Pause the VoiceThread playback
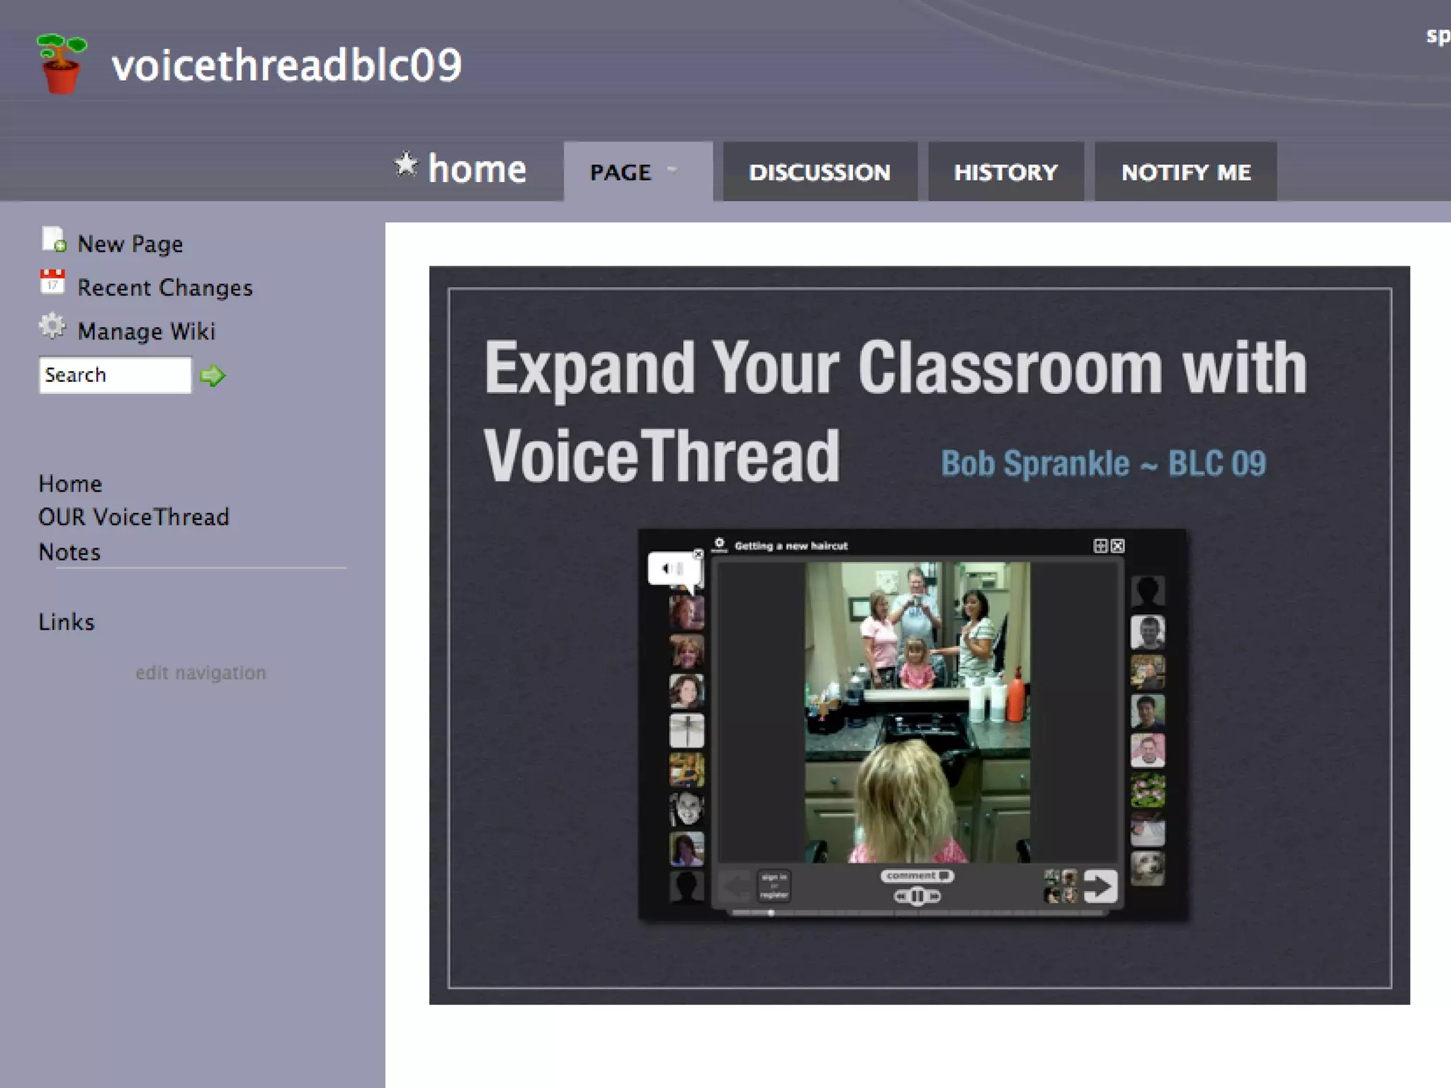This screenshot has width=1451, height=1088. click(x=918, y=897)
